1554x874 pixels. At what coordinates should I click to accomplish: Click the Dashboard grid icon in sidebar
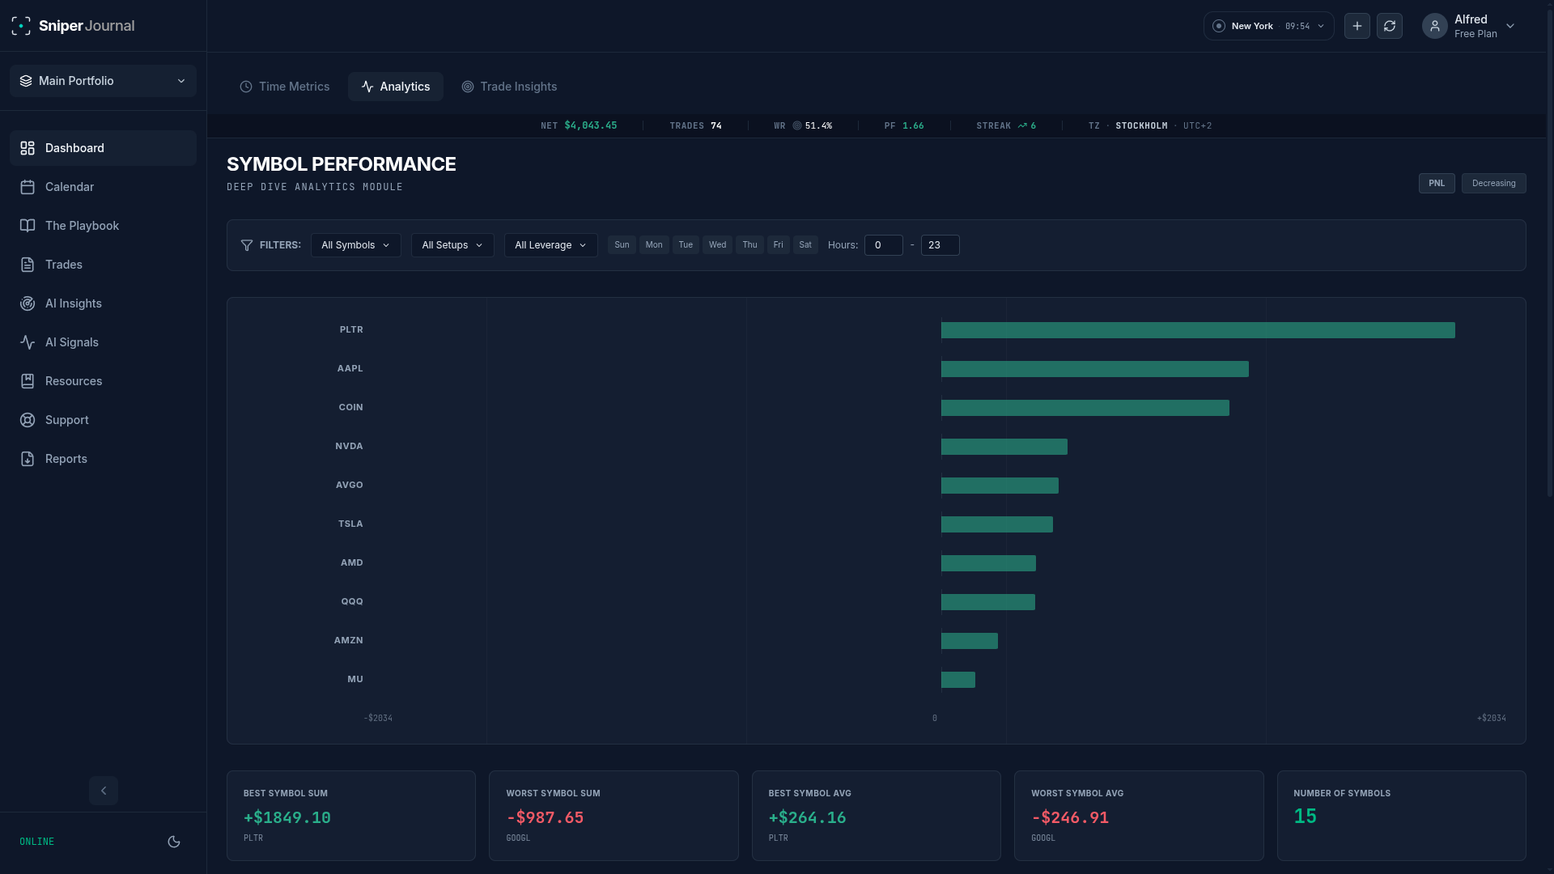[28, 148]
